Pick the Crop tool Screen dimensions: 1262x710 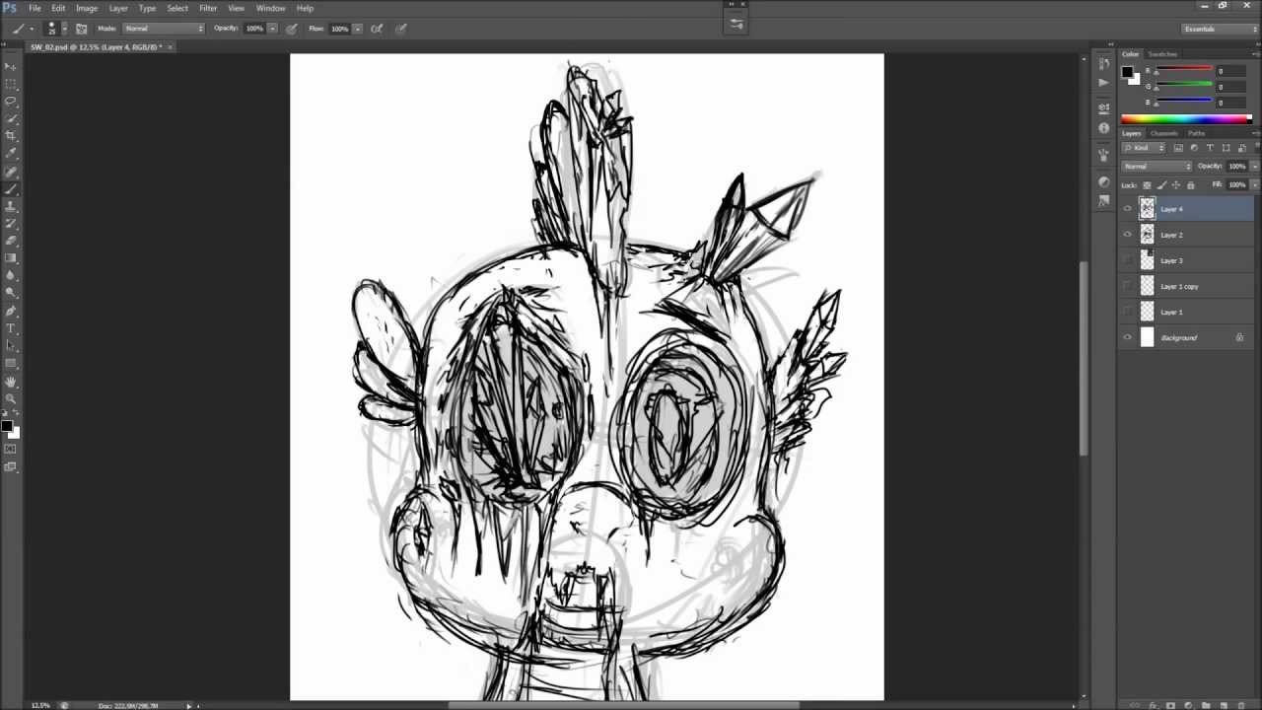tap(11, 135)
